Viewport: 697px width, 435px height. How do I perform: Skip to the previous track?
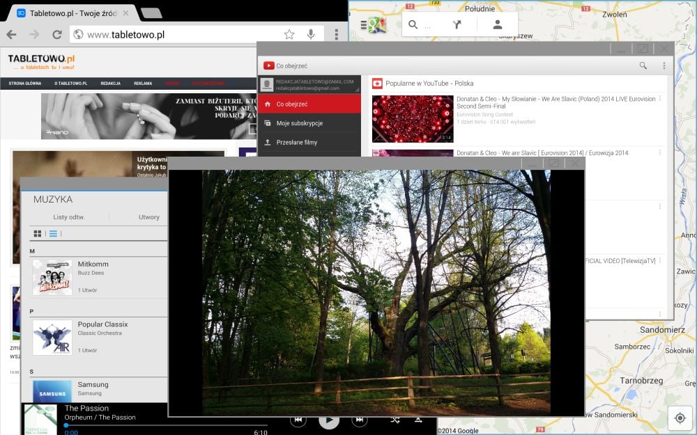tap(298, 420)
